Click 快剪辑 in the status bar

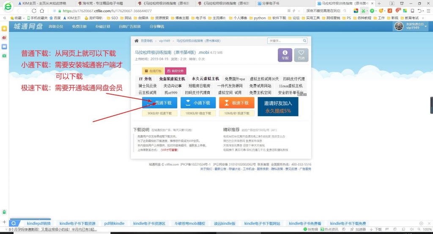click(311, 229)
